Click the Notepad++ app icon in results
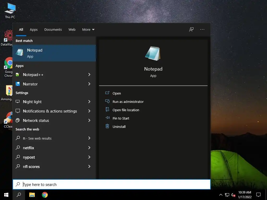 point(18,74)
